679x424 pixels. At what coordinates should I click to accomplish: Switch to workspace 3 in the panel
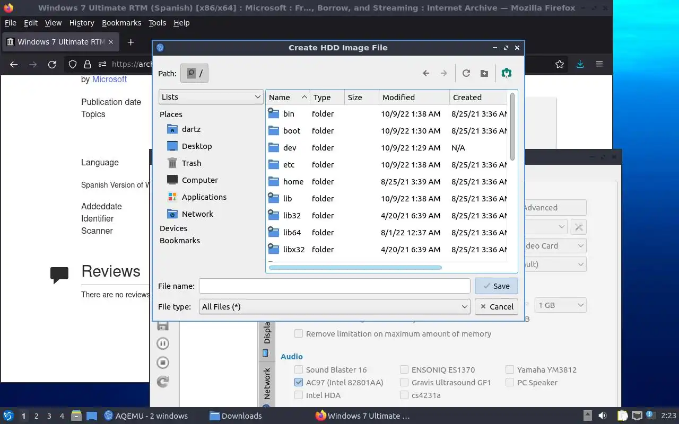click(49, 416)
